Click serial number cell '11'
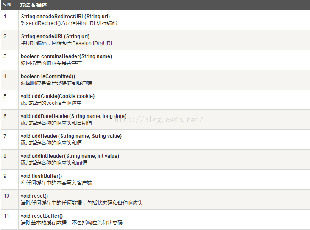This screenshot has height=230, width=310. point(10,219)
